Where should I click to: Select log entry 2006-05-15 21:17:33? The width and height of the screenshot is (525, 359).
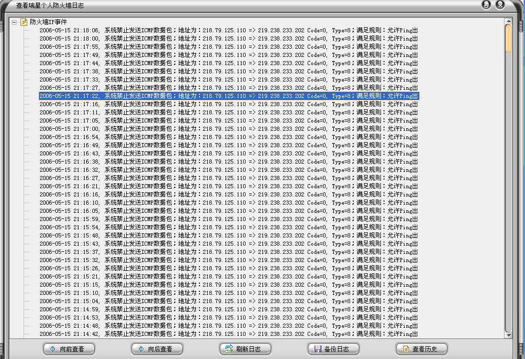point(229,79)
